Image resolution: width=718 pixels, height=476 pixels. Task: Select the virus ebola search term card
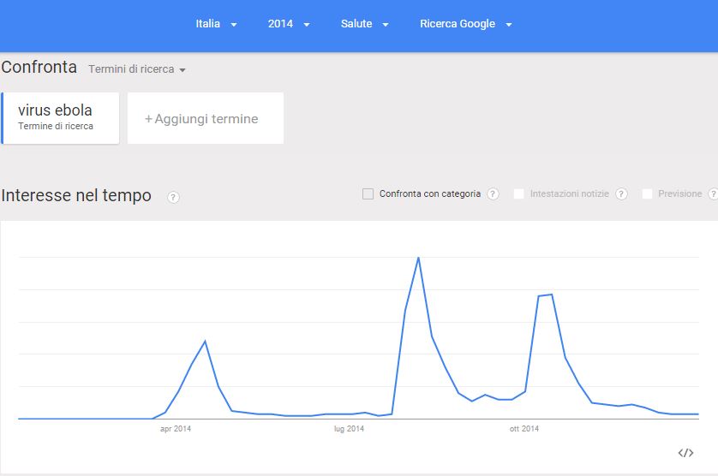pyautogui.click(x=60, y=118)
